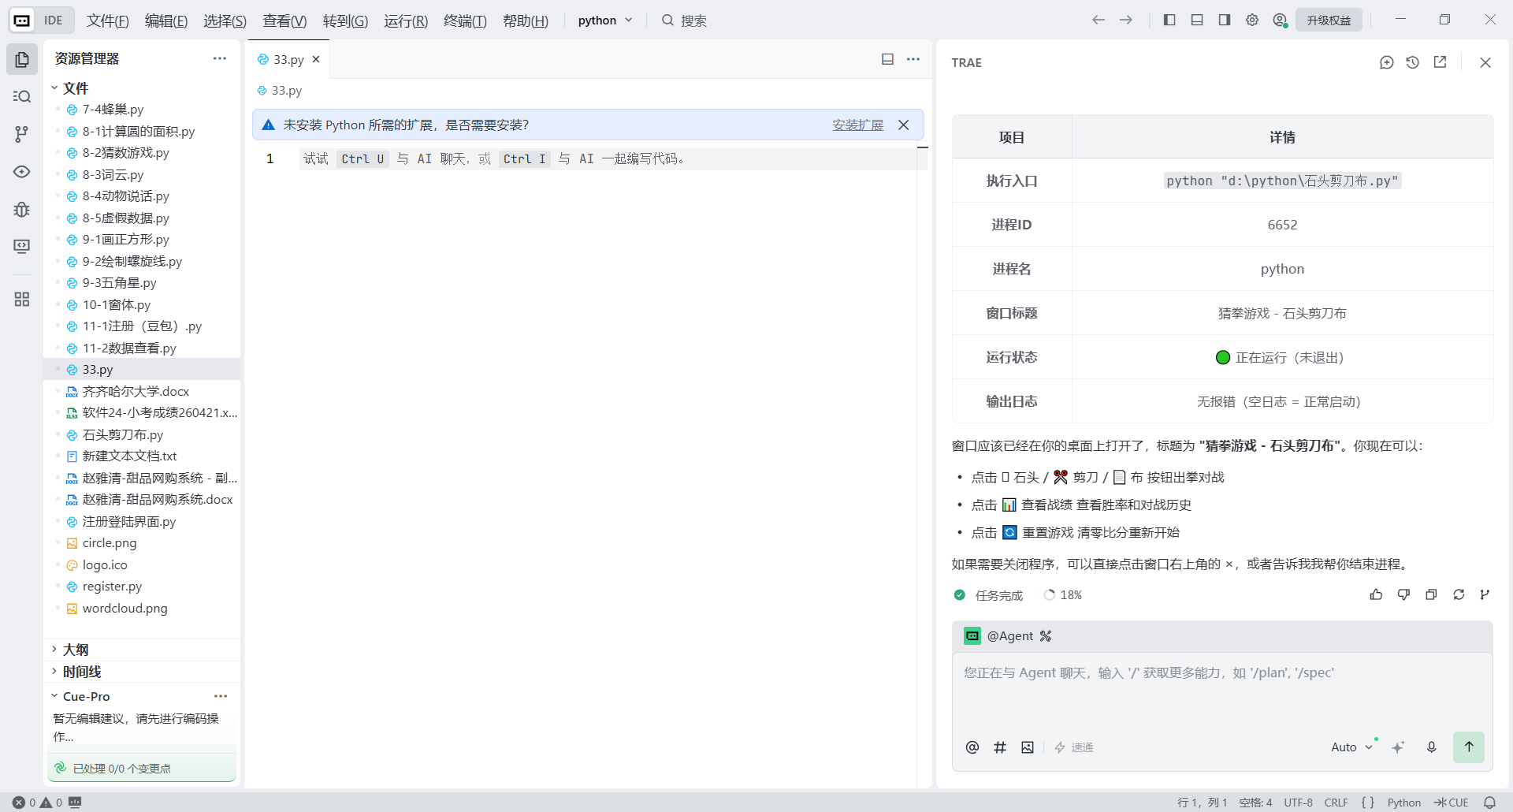Copy the agent response
The image size is (1513, 812).
point(1431,594)
